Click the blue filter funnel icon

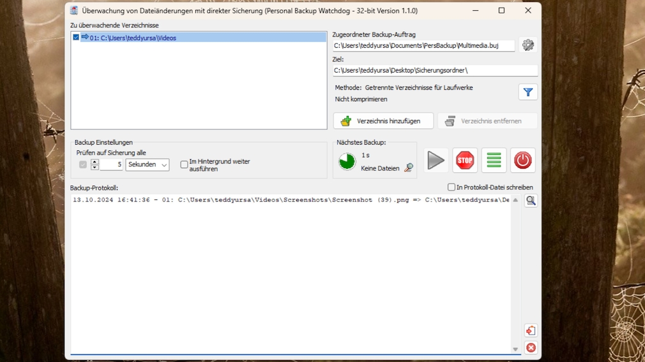tap(527, 92)
